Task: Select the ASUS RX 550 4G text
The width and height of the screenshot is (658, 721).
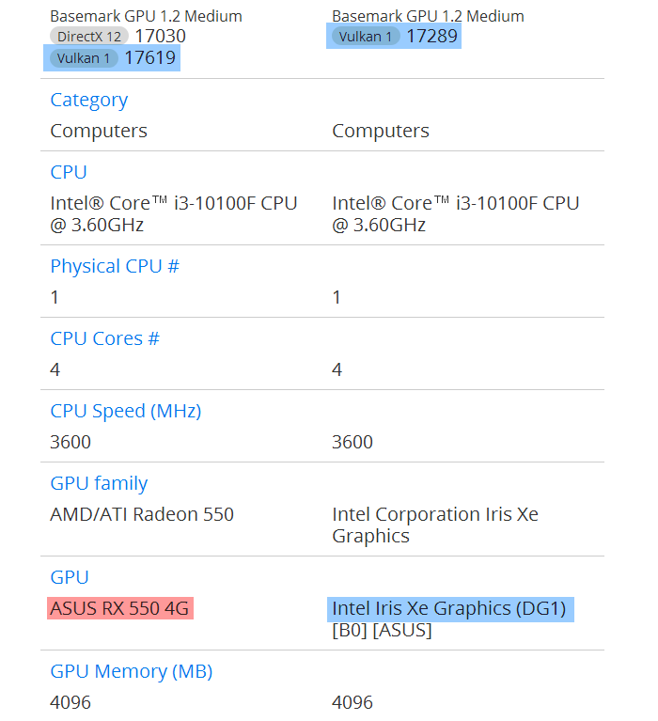Action: tap(119, 609)
